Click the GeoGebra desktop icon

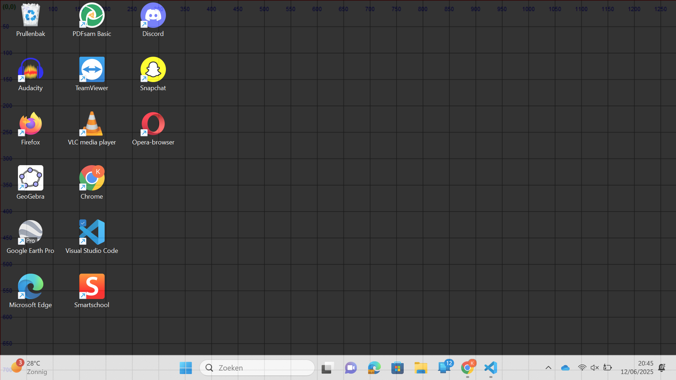coord(31,182)
